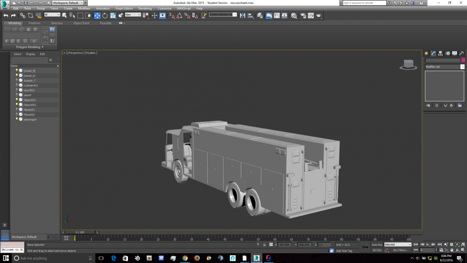Activate the Select and Rotate tool
This screenshot has height=263, width=467.
click(x=105, y=15)
